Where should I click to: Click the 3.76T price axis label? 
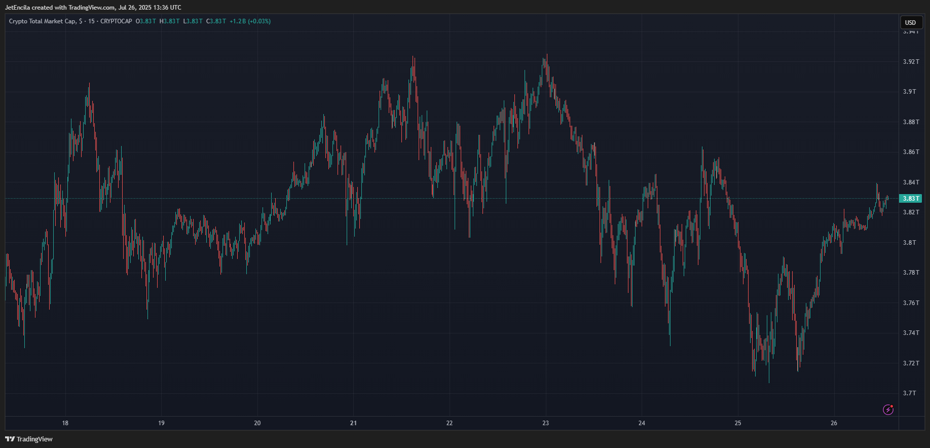tap(911, 303)
